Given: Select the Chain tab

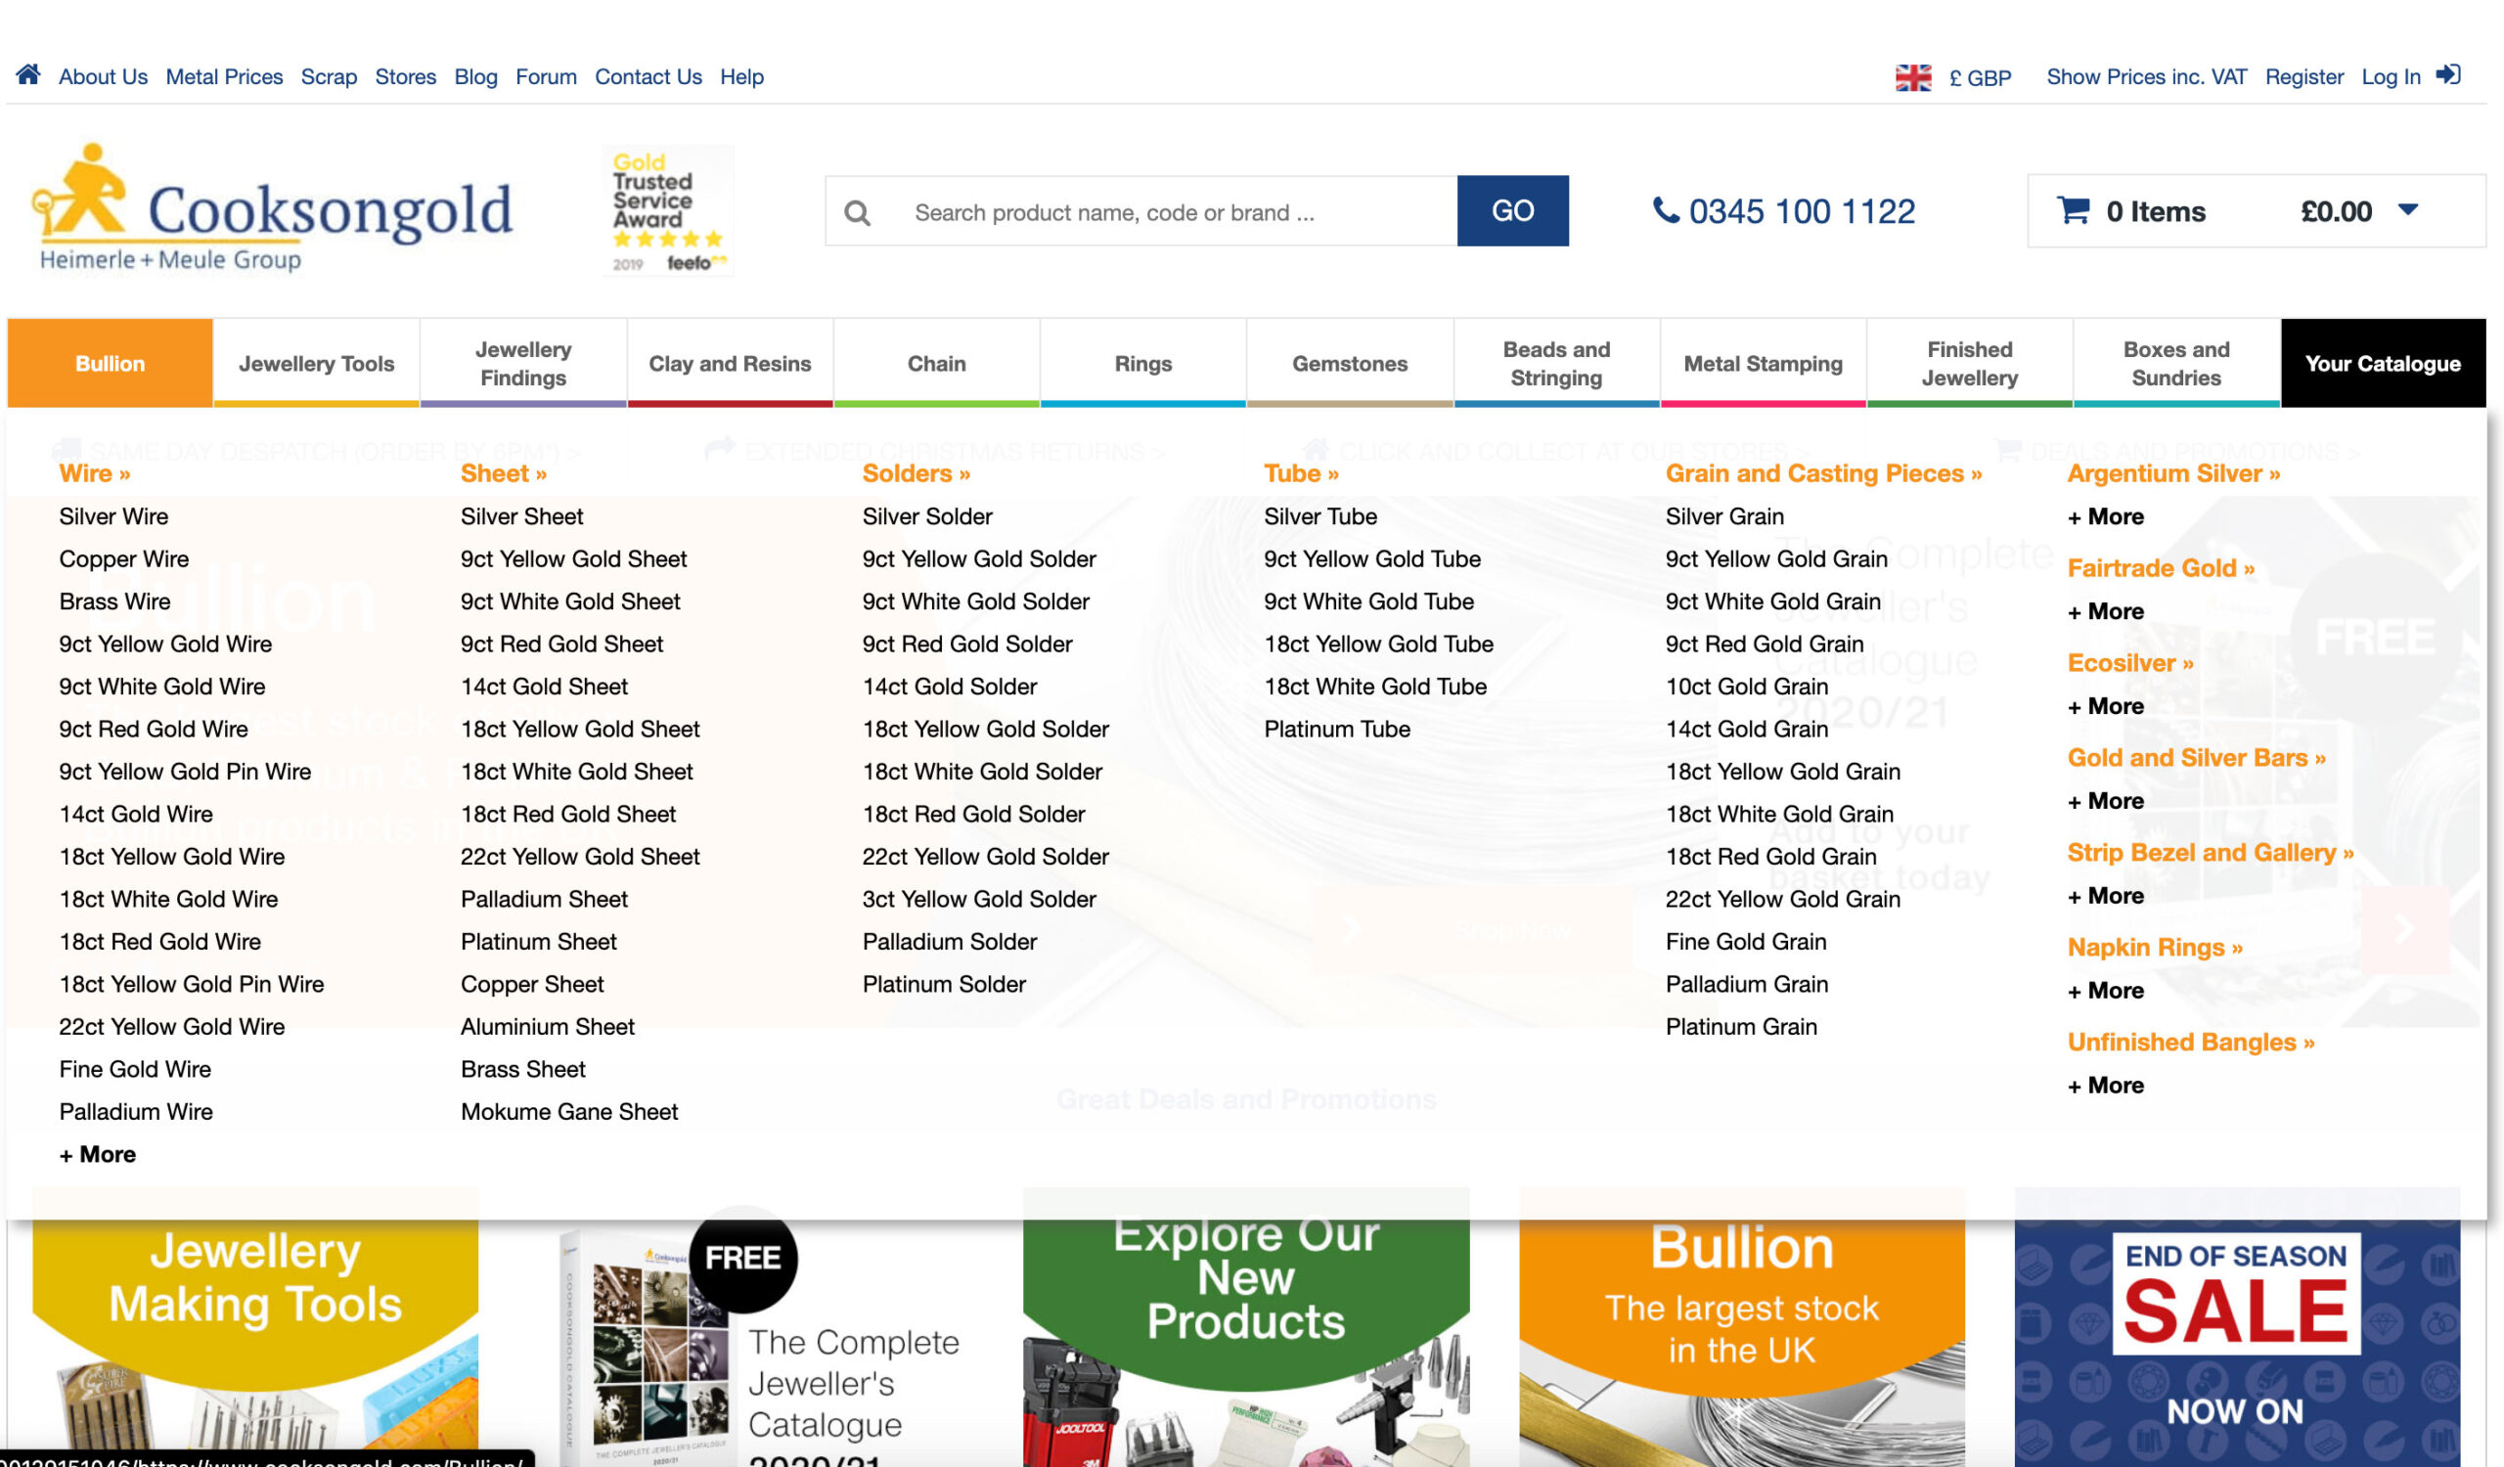Looking at the screenshot, I should coord(937,363).
